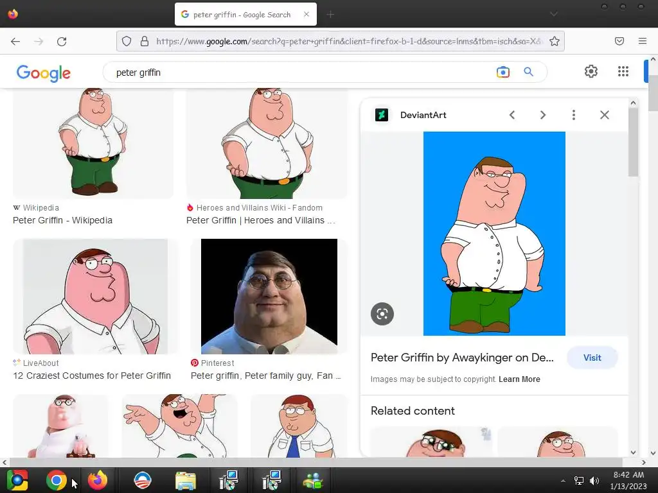The image size is (658, 493).
Task: Click Peter Griffin | Heroes and Villains caption
Action: click(261, 221)
